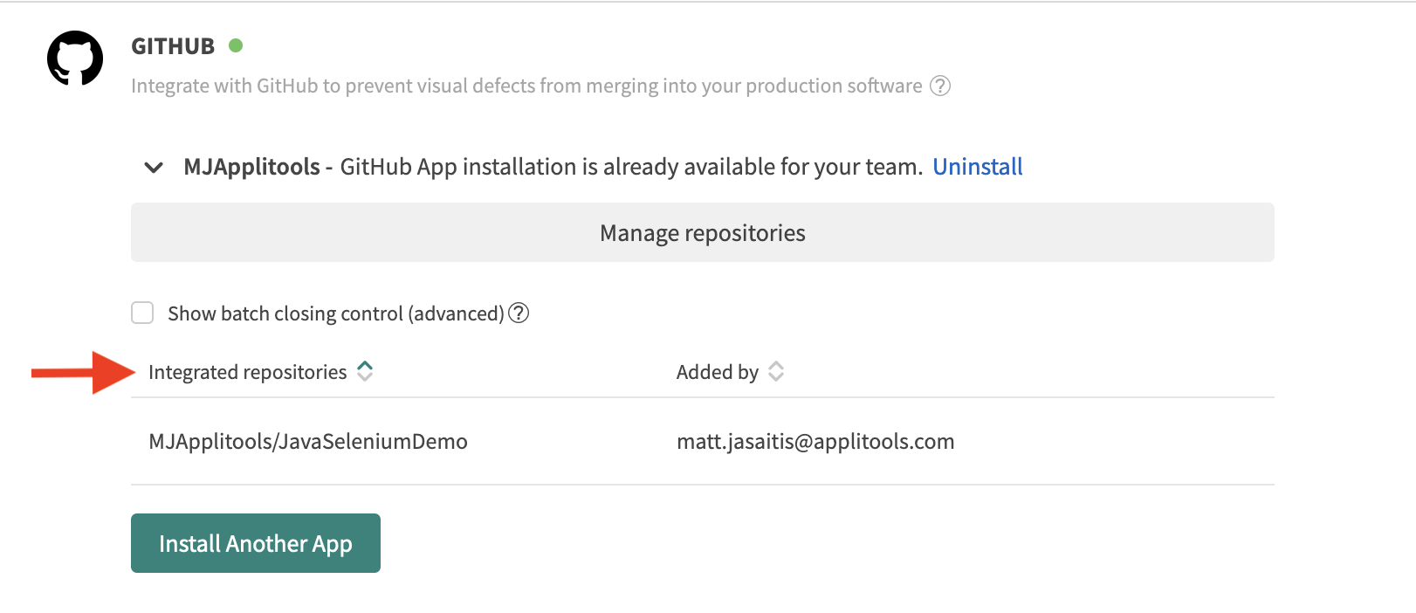Click the GITHUB section heading
The height and width of the screenshot is (613, 1416).
[173, 46]
